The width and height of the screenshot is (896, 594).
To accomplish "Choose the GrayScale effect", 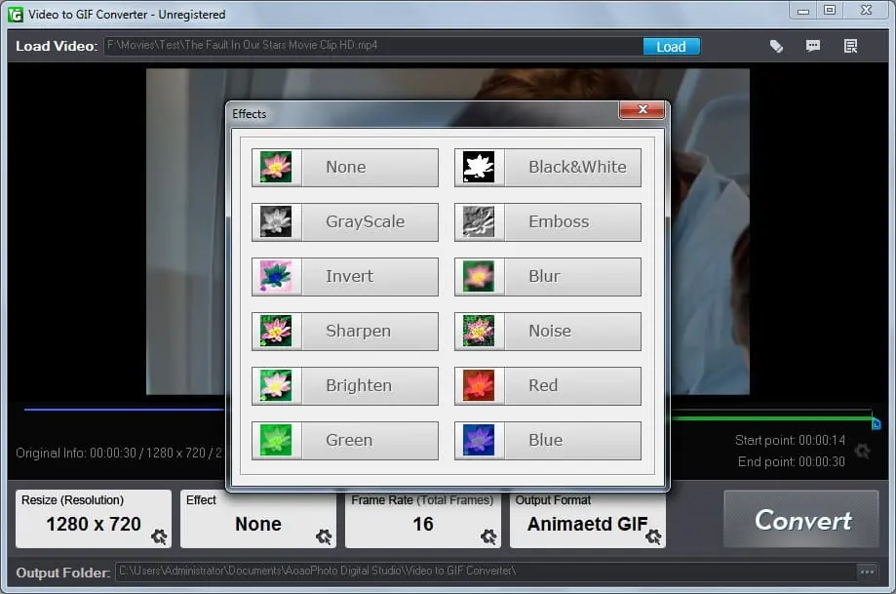I will [344, 221].
